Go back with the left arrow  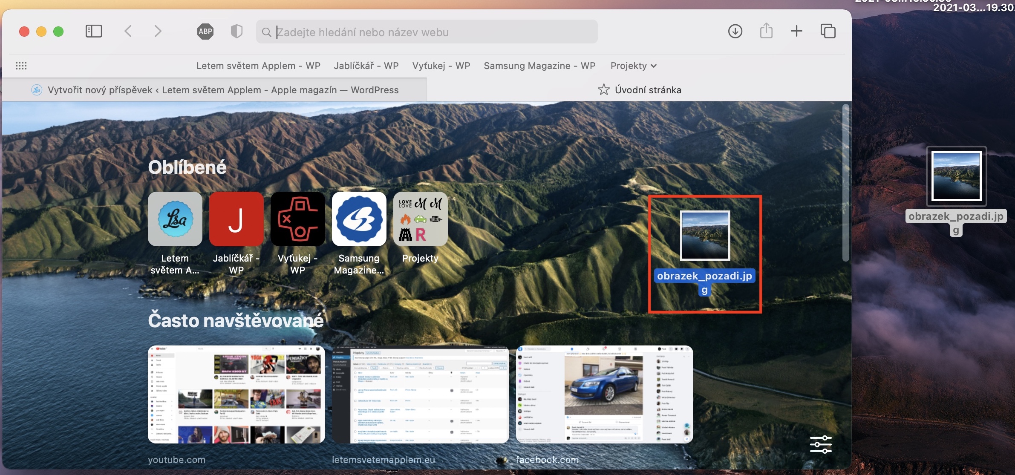(128, 31)
